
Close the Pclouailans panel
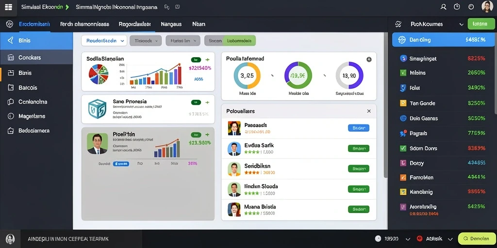pos(369,111)
